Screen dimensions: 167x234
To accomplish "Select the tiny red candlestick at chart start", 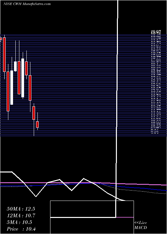I will (x=1, y=39).
